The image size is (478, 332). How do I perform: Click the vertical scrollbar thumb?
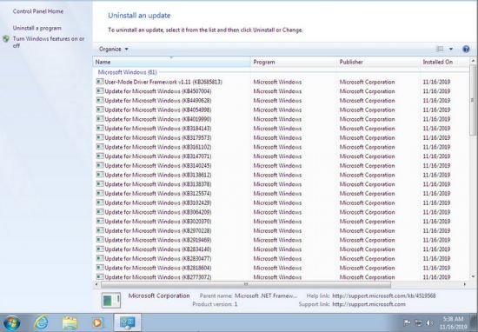click(x=473, y=100)
